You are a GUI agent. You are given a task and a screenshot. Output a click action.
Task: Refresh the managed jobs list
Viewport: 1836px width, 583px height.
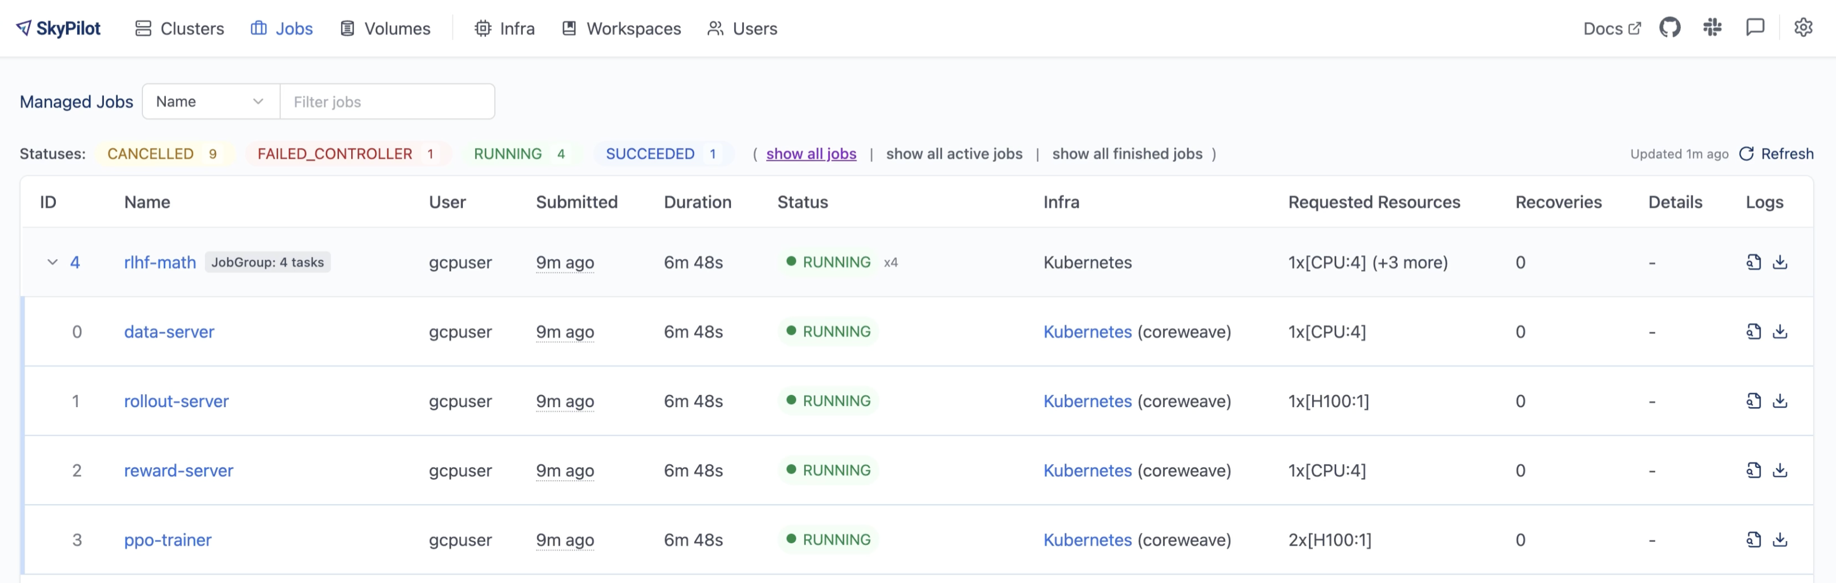(1776, 154)
